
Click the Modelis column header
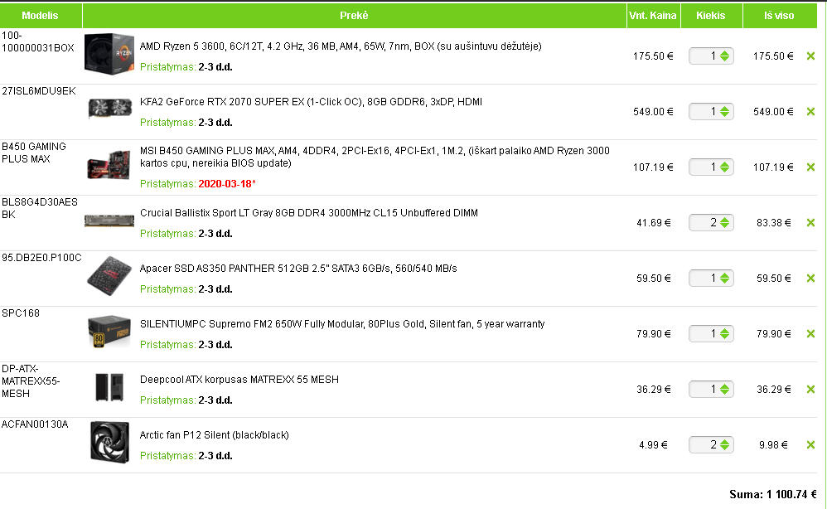[41, 15]
